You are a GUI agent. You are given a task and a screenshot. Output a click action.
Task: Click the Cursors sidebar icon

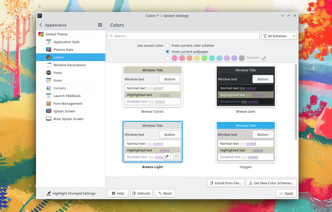(x=49, y=88)
